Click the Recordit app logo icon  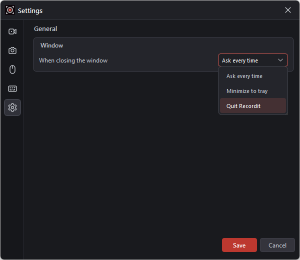10,10
